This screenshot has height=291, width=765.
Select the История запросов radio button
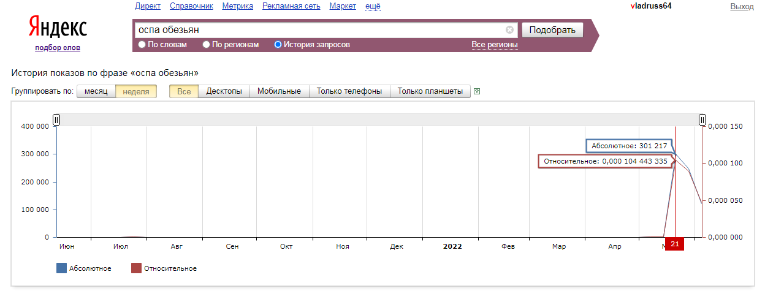click(278, 45)
